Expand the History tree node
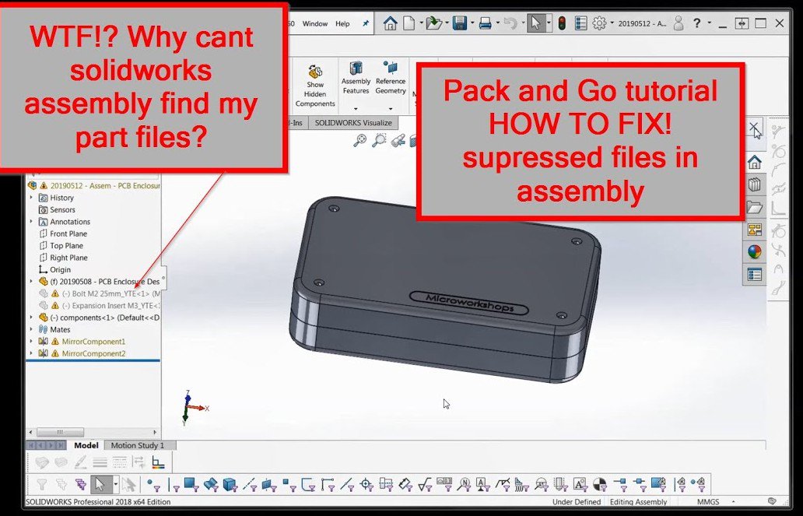 coord(31,197)
